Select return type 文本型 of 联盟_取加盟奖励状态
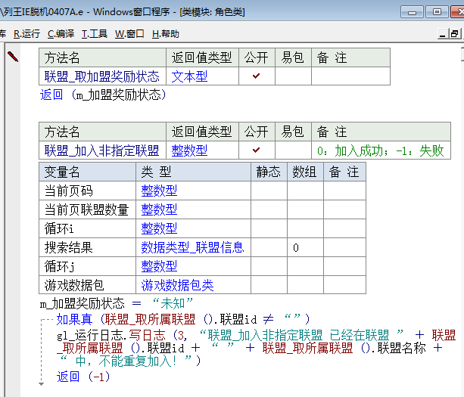464x397 pixels. click(189, 76)
